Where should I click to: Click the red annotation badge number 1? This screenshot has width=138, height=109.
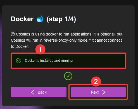(x=40, y=49)
